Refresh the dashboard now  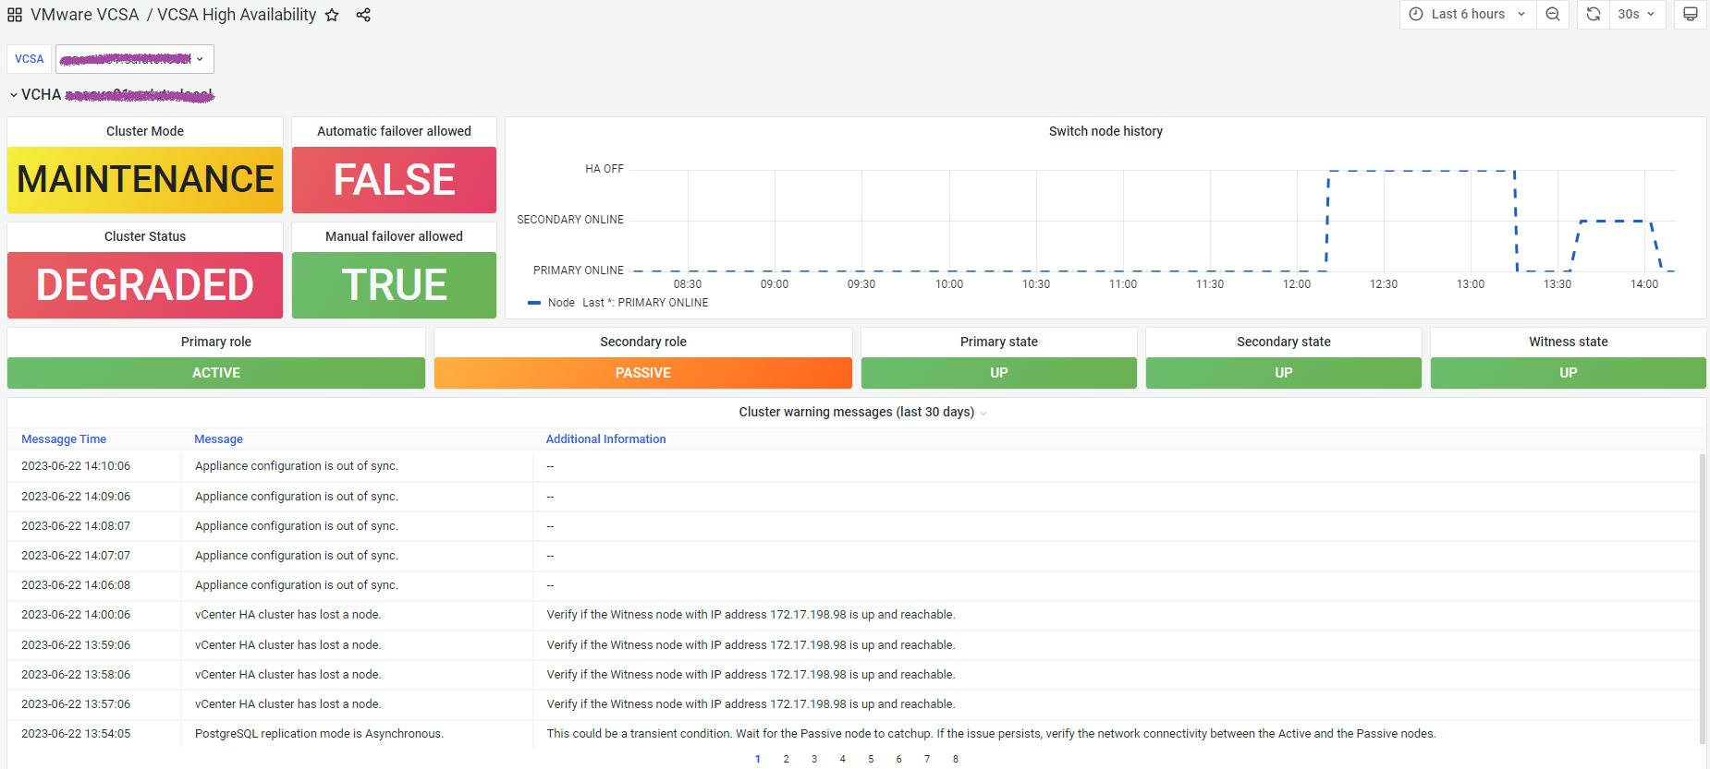click(1593, 14)
